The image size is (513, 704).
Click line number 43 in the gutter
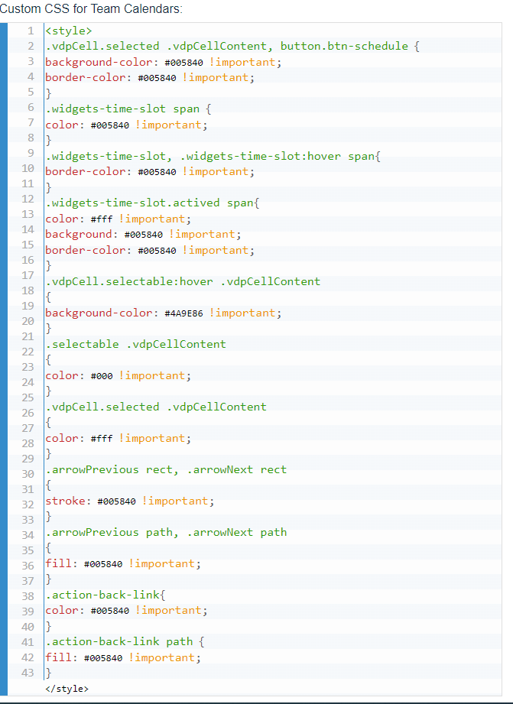pyautogui.click(x=28, y=673)
